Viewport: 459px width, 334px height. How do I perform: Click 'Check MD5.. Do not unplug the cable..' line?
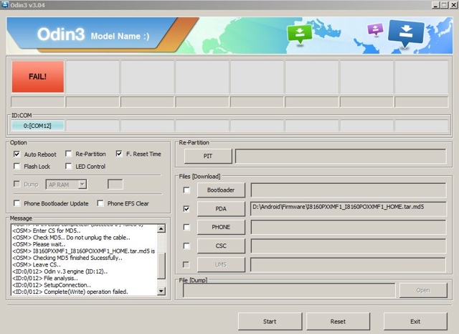click(x=72, y=238)
